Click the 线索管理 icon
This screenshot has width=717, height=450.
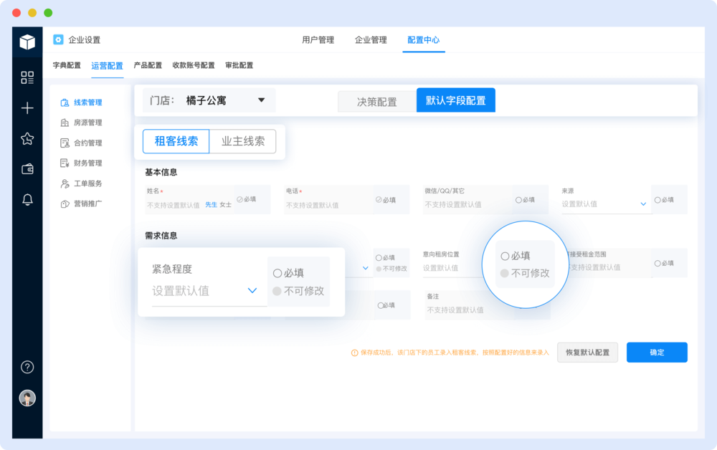65,102
